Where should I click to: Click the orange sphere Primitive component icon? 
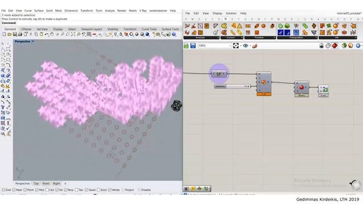point(263,26)
